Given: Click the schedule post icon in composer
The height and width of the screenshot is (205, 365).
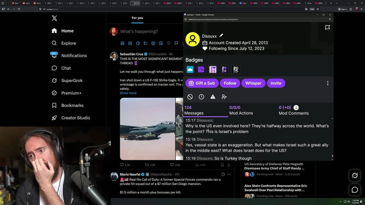Looking at the screenshot, I should [x=161, y=43].
